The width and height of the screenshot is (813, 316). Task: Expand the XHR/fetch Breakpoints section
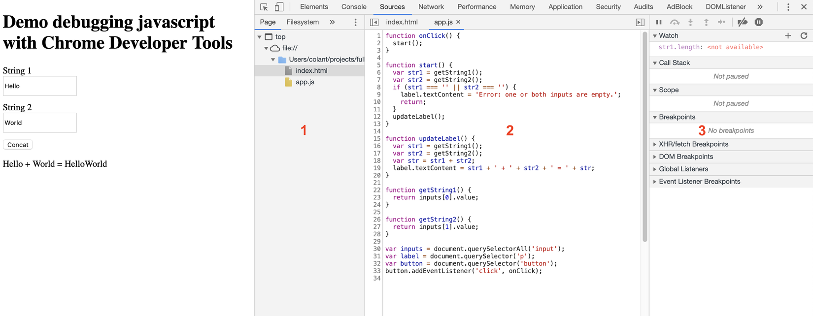[693, 144]
